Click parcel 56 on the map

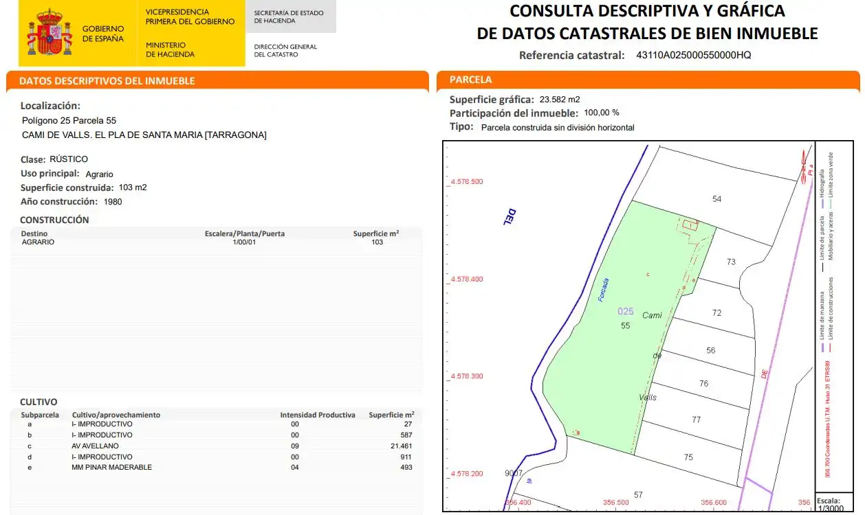click(710, 350)
